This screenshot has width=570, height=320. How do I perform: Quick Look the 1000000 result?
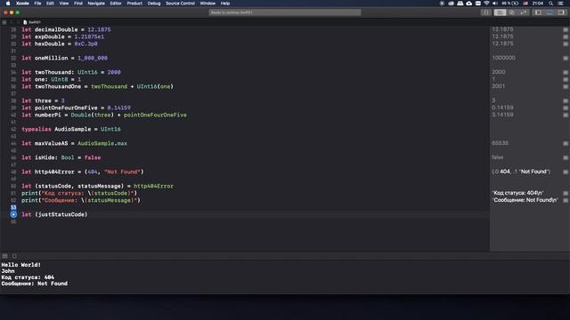click(x=566, y=58)
